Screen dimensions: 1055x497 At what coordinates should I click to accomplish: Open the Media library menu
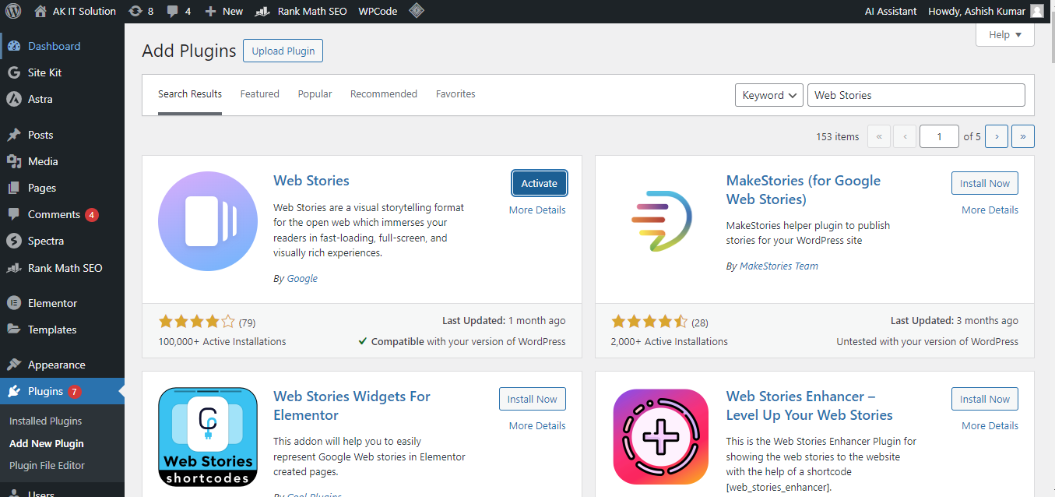pos(62,161)
